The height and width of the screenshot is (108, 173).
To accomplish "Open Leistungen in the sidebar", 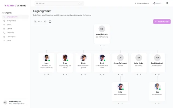I will coord(15,37).
